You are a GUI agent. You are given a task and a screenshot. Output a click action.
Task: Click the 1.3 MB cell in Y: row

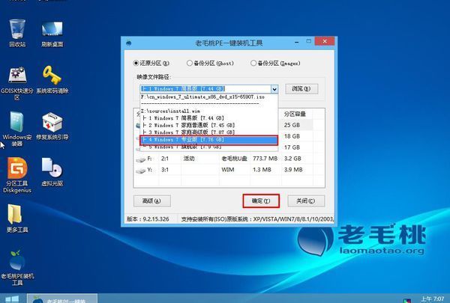[262, 170]
